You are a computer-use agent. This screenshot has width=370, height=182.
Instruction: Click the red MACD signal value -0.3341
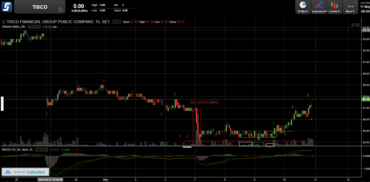[x=76, y=150]
